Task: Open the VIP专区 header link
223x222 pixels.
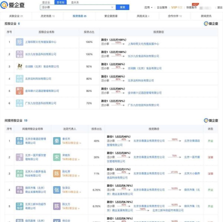Action: pos(177,7)
